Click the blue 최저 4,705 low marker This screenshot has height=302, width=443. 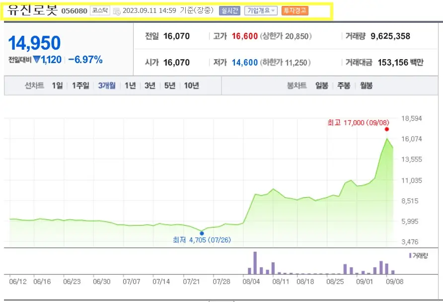[x=202, y=232]
